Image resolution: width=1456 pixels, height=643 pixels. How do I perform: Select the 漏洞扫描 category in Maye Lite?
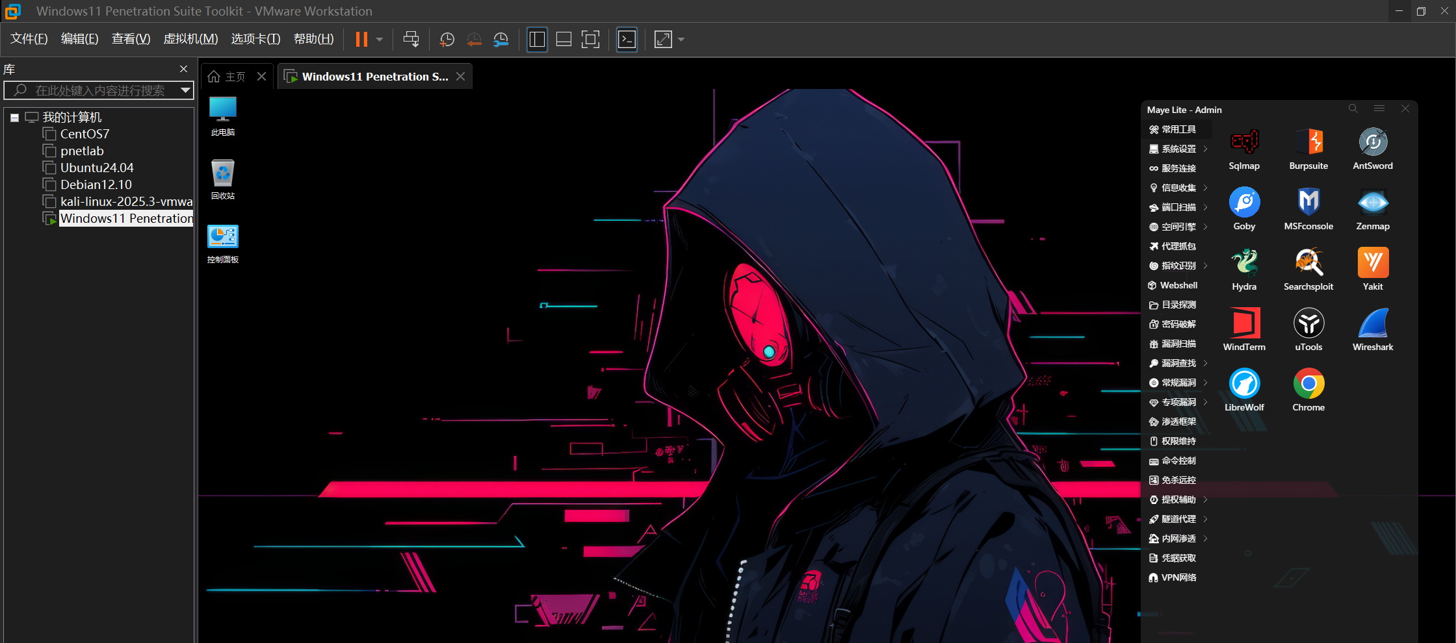pyautogui.click(x=1178, y=344)
